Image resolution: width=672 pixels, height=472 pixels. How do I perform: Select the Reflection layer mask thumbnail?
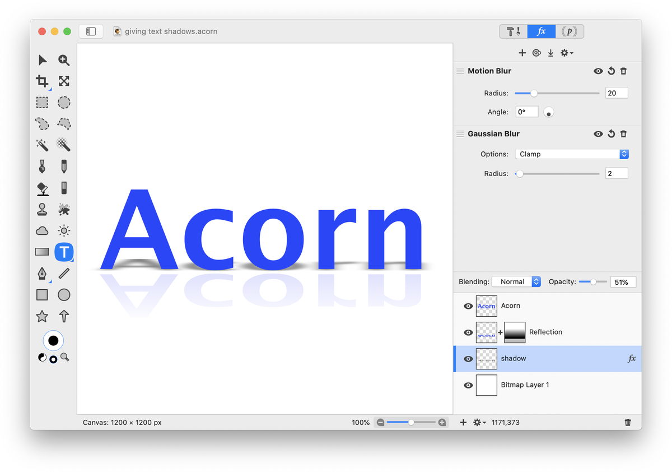515,332
